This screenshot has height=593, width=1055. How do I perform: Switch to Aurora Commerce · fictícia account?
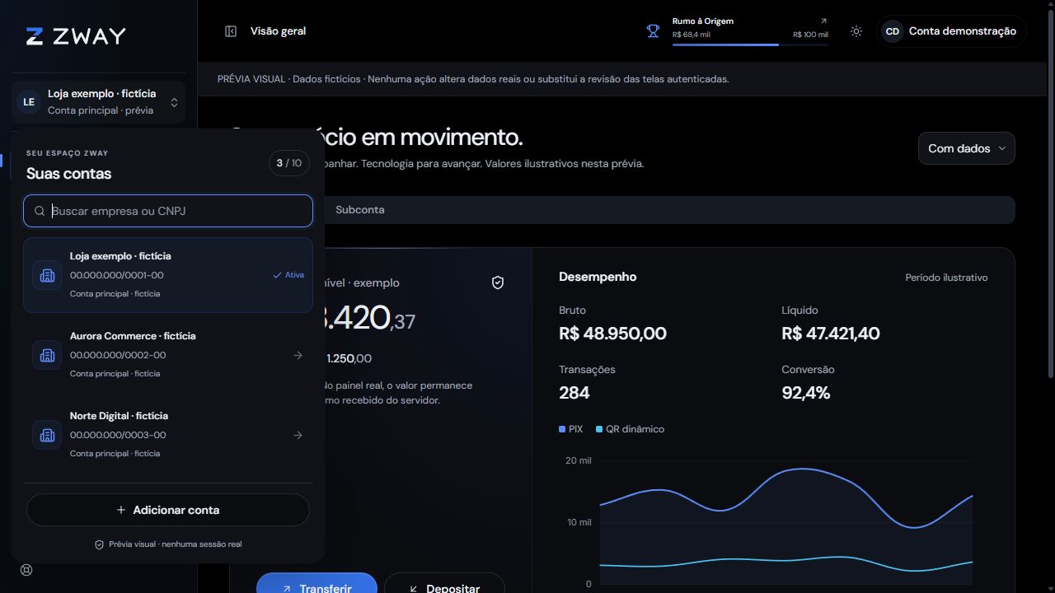[168, 355]
